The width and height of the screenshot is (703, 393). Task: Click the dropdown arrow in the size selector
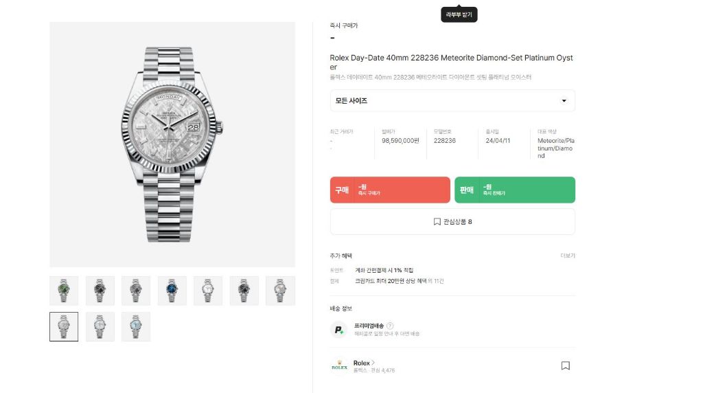(x=564, y=101)
